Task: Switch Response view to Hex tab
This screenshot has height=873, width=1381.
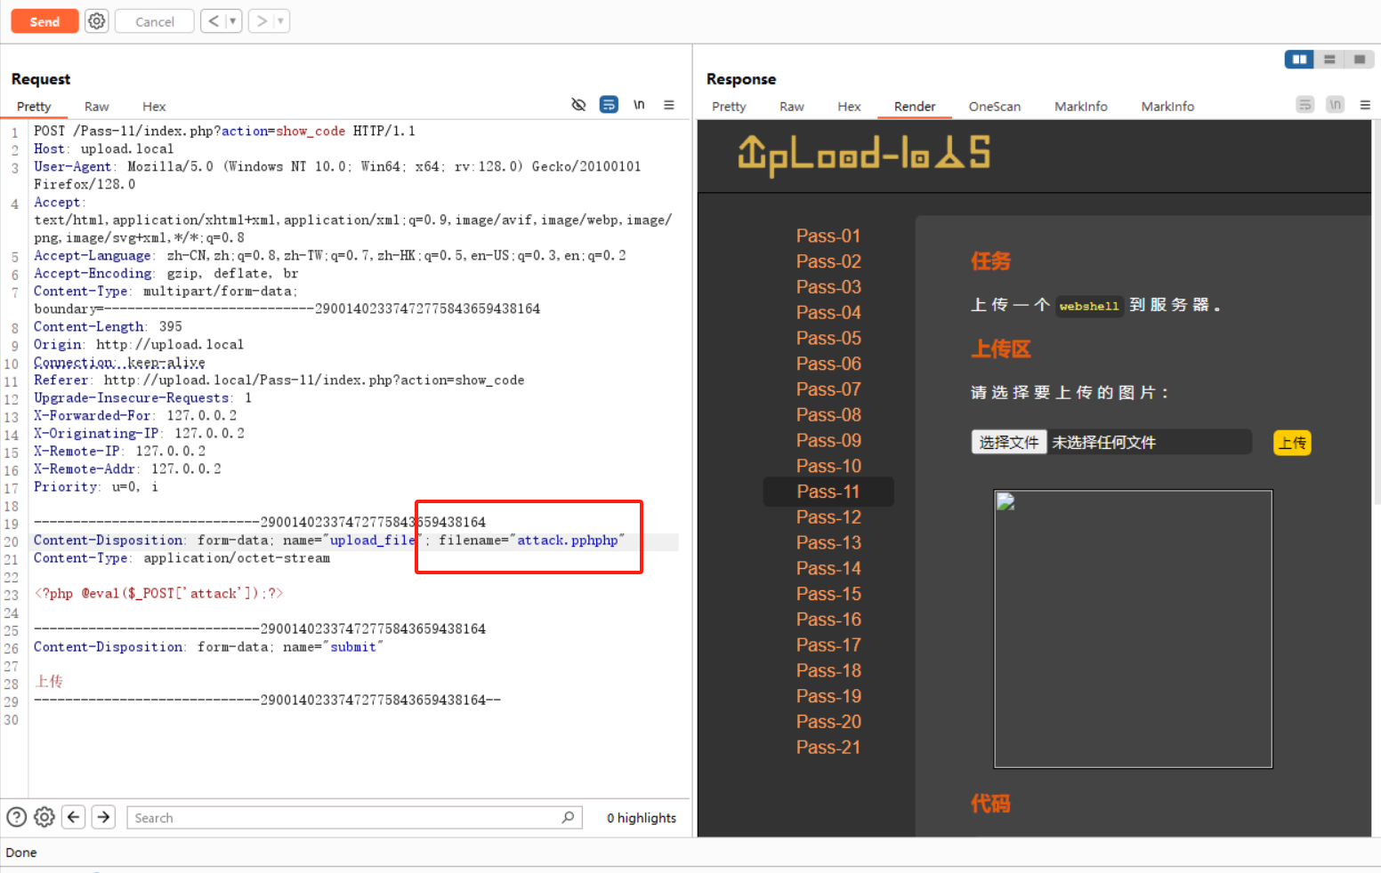Action: coord(849,107)
